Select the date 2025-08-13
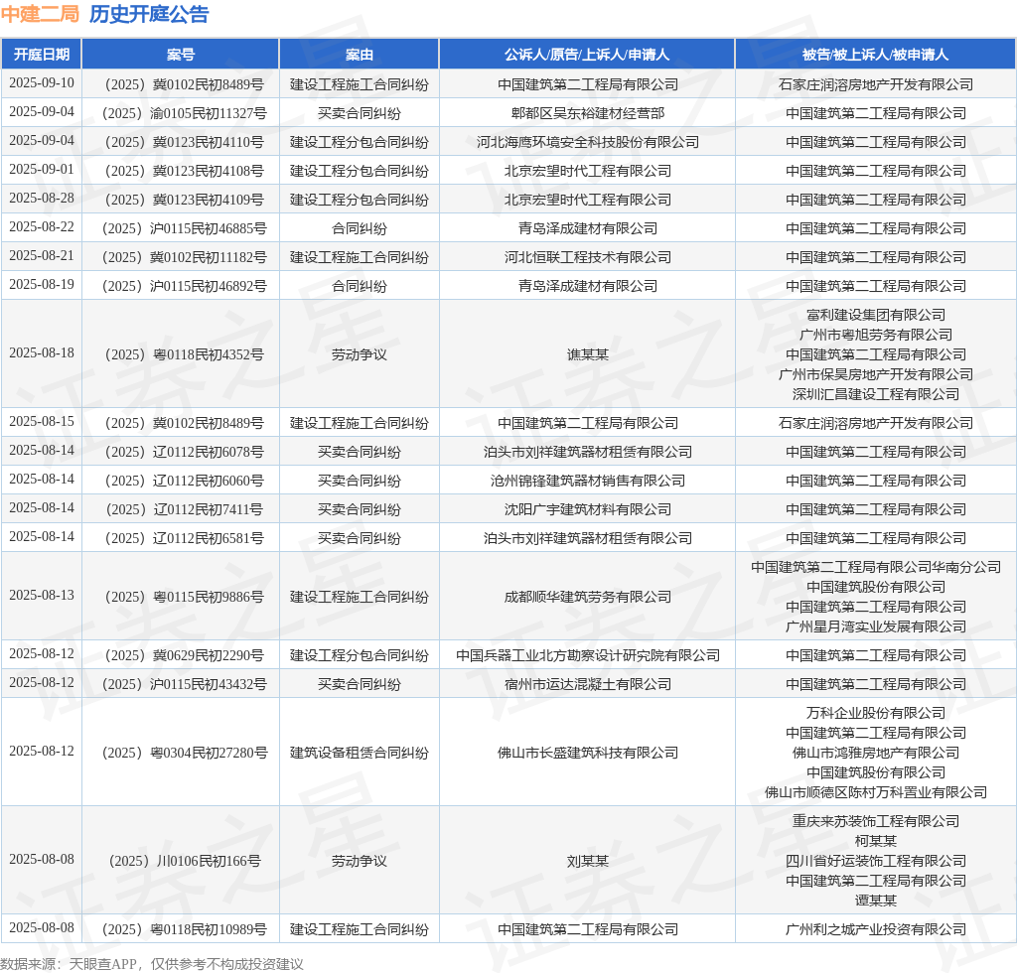1017x973 pixels. coord(42,595)
